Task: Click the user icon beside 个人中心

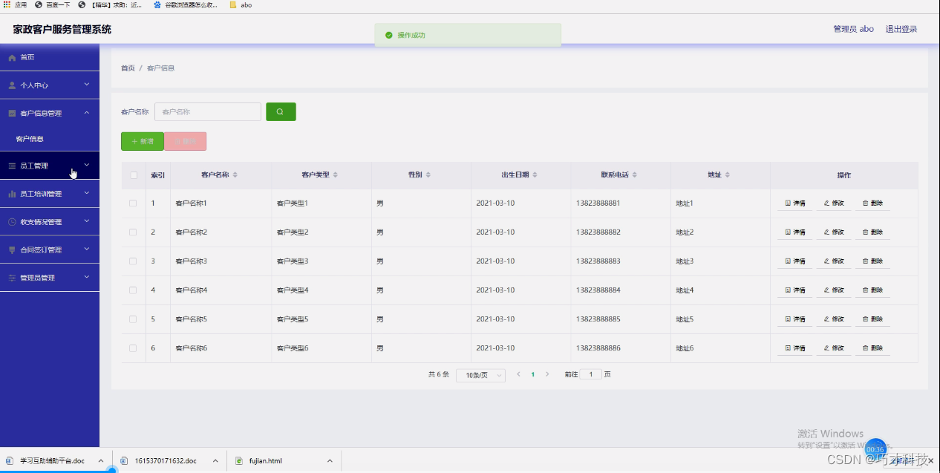Action: point(12,85)
